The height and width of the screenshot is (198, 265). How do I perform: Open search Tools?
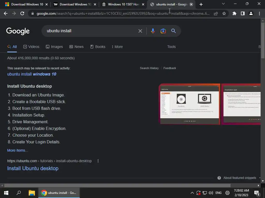coord(171,47)
